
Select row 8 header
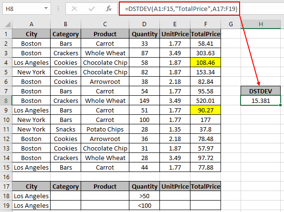pyautogui.click(x=6, y=101)
